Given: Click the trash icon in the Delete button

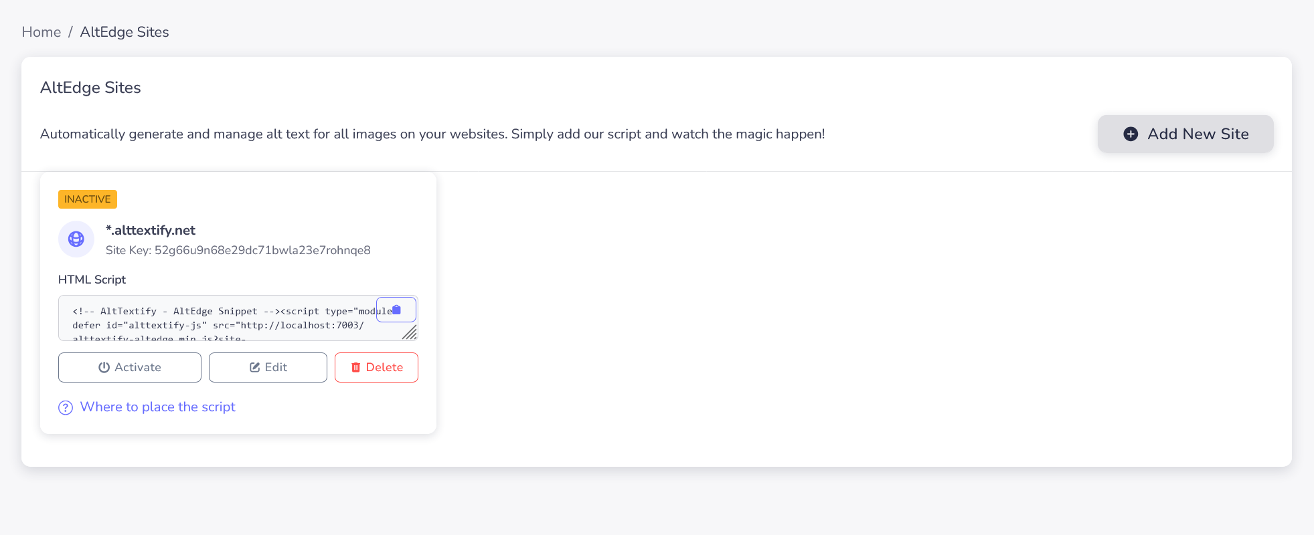Looking at the screenshot, I should point(355,367).
